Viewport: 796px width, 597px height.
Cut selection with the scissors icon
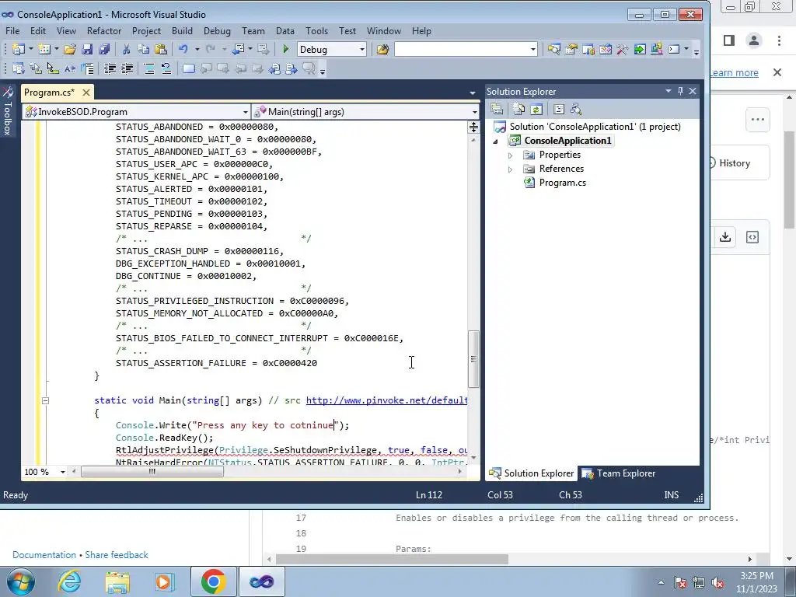pos(126,49)
